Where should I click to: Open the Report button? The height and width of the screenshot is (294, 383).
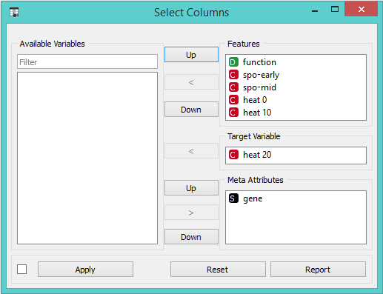pyautogui.click(x=318, y=270)
